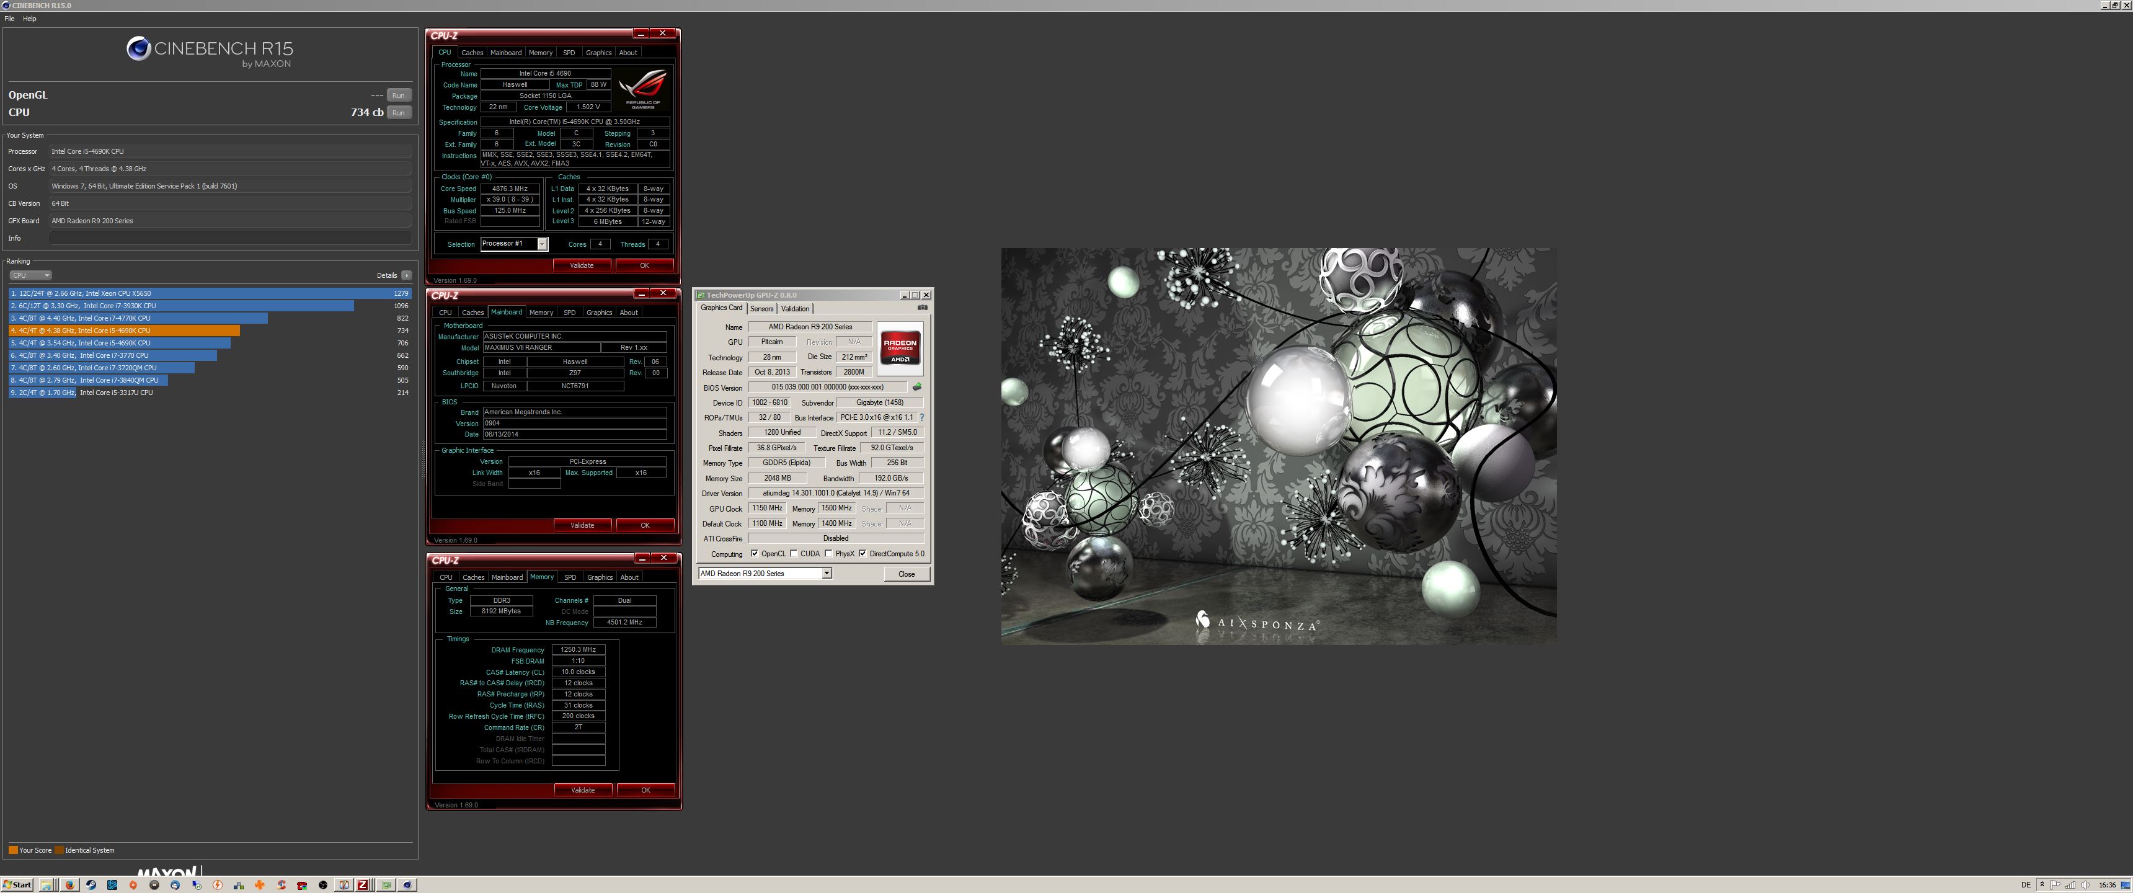The width and height of the screenshot is (2133, 893).
Task: Select the i5-3317U ranking bar
Action: tap(210, 393)
